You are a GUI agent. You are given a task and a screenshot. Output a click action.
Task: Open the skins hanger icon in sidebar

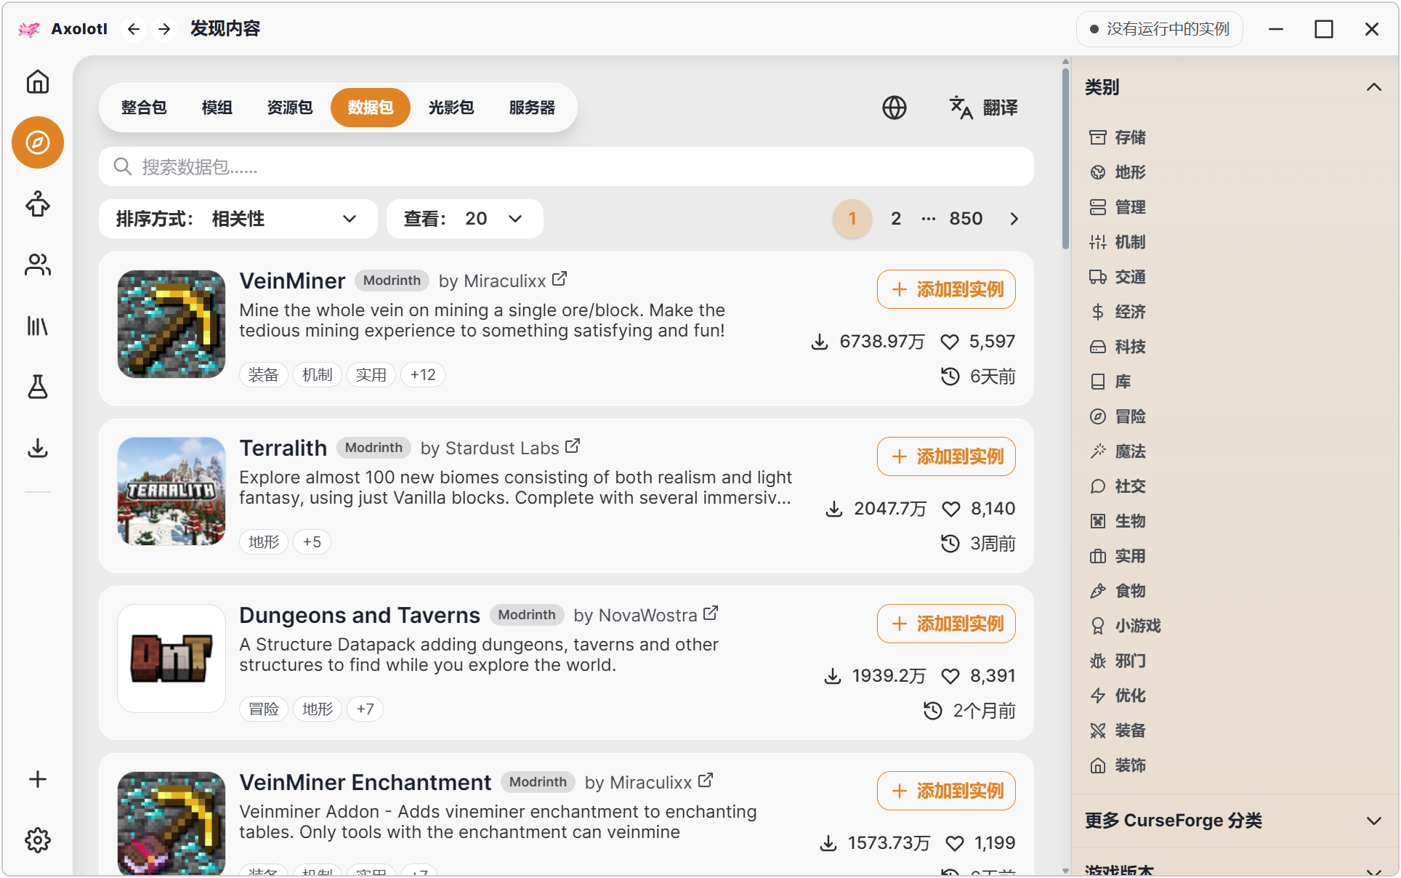point(38,204)
